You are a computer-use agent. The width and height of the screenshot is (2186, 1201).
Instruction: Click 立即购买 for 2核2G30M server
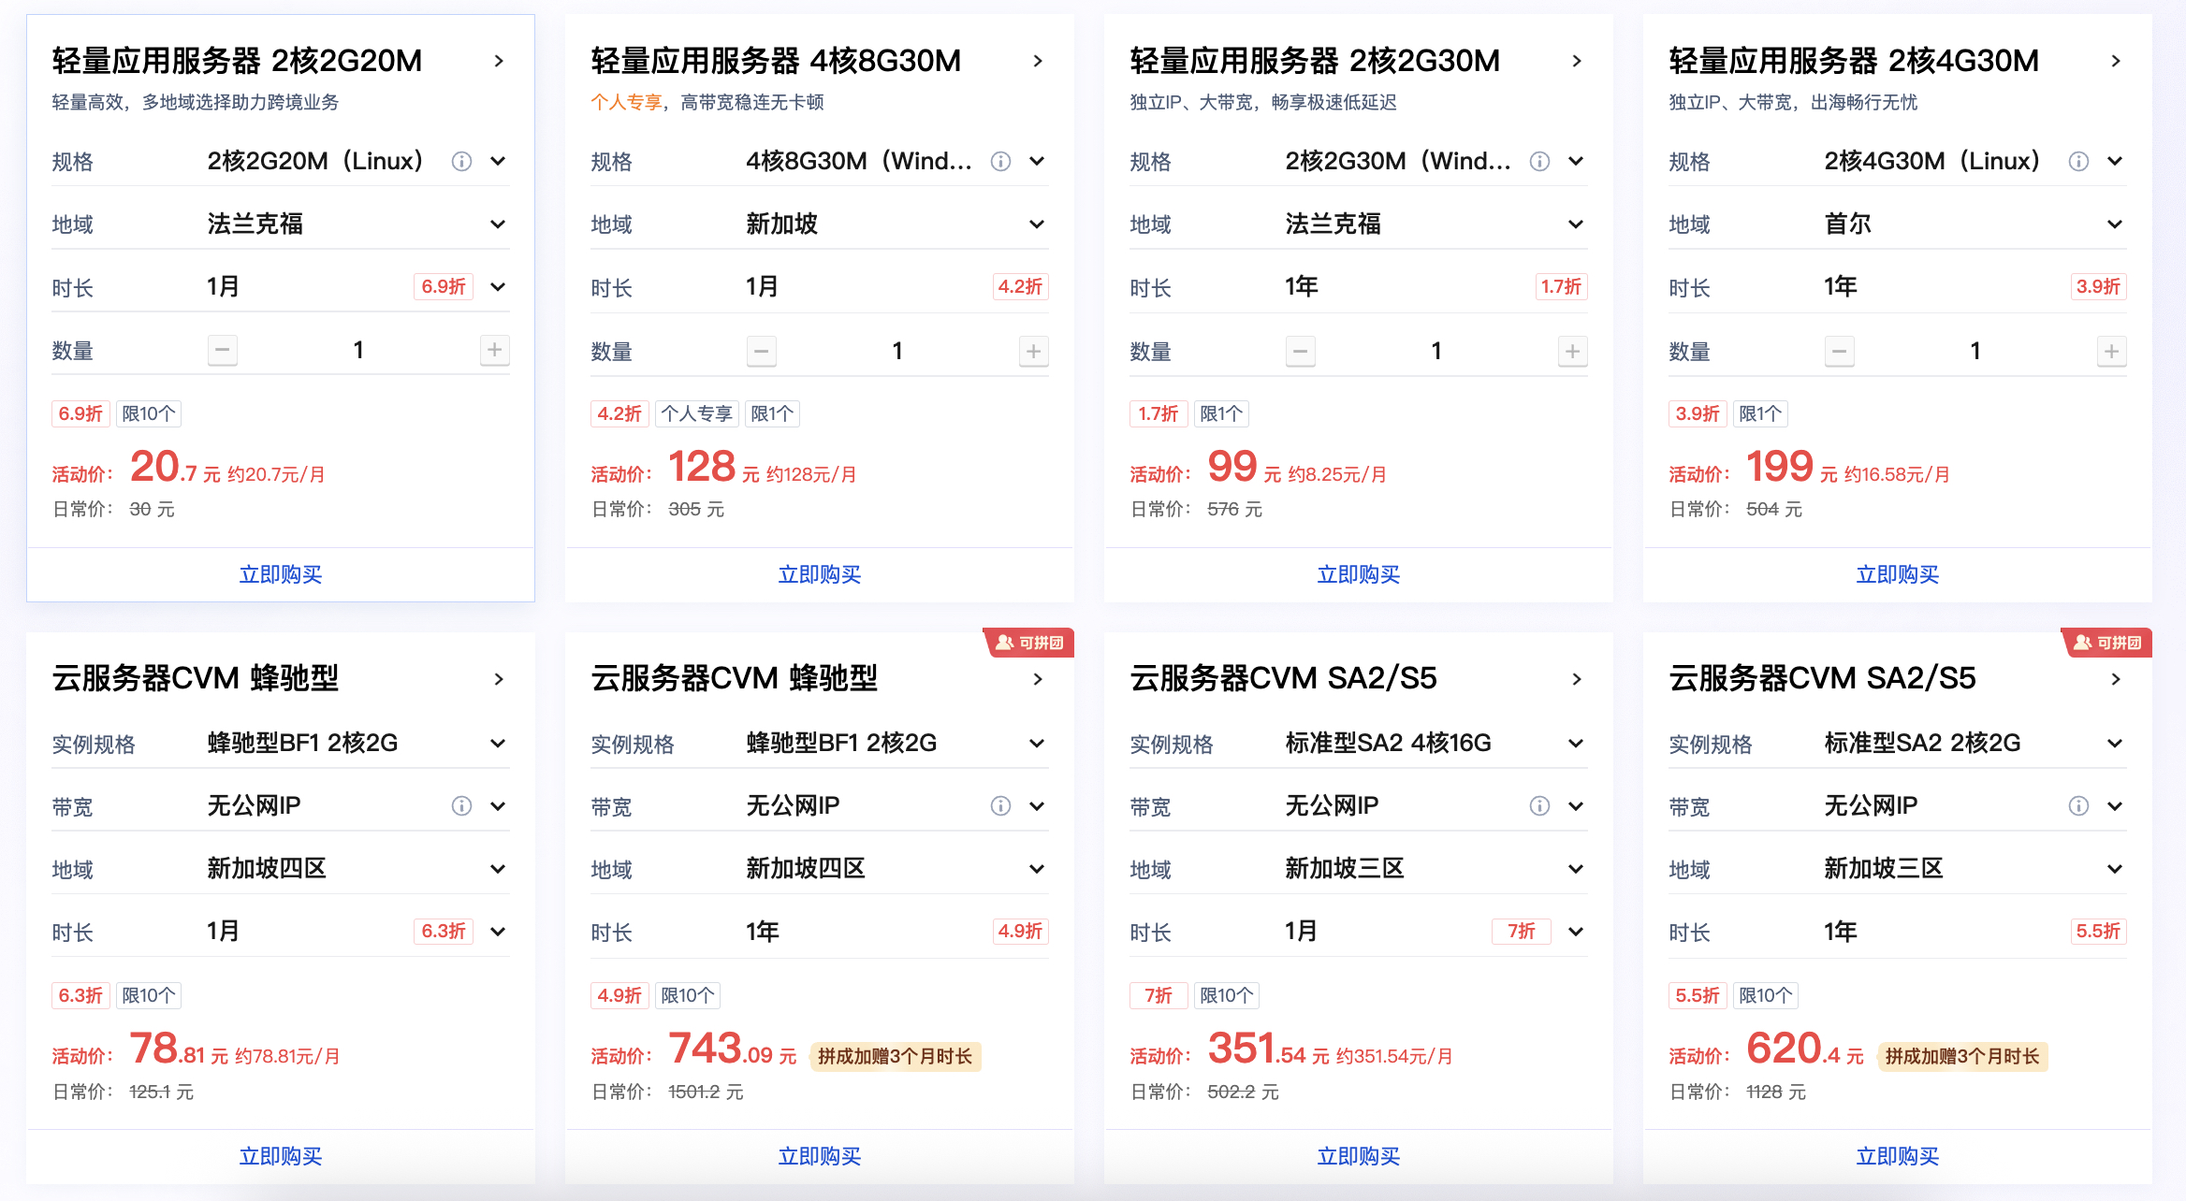pyautogui.click(x=1359, y=574)
